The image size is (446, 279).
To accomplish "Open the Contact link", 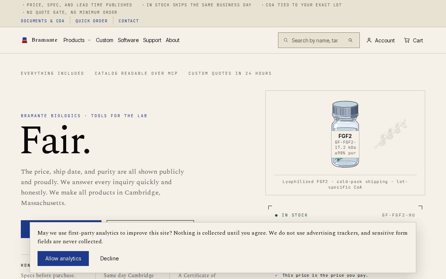I will coord(129,21).
